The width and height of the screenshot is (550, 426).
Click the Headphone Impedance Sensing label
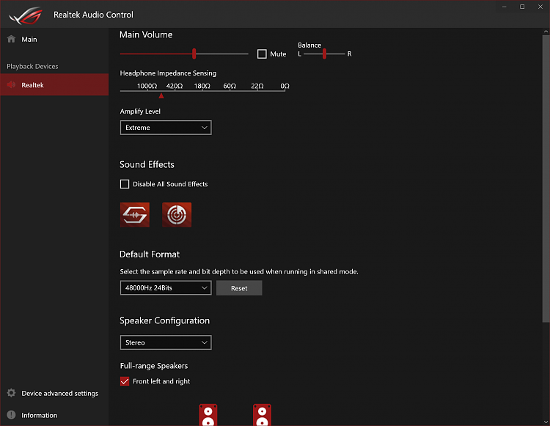click(x=168, y=73)
